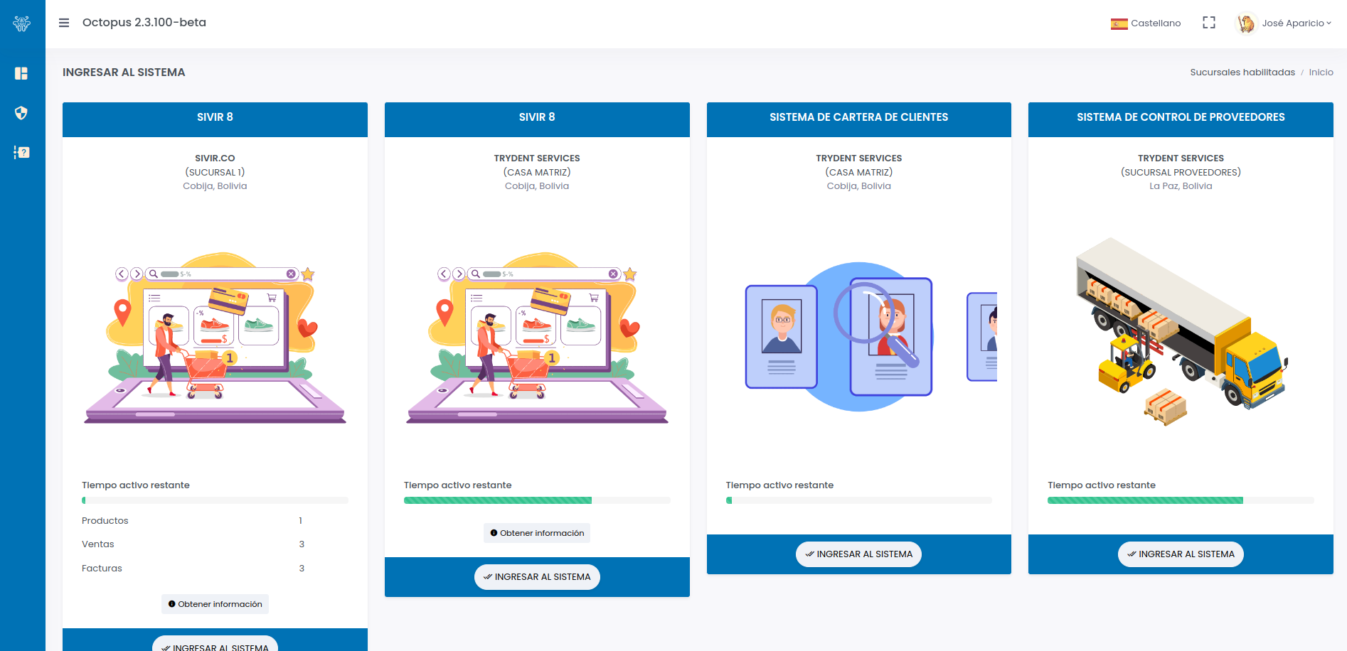The width and height of the screenshot is (1347, 651).
Task: Open the help question sidebar icon
Action: tap(21, 152)
